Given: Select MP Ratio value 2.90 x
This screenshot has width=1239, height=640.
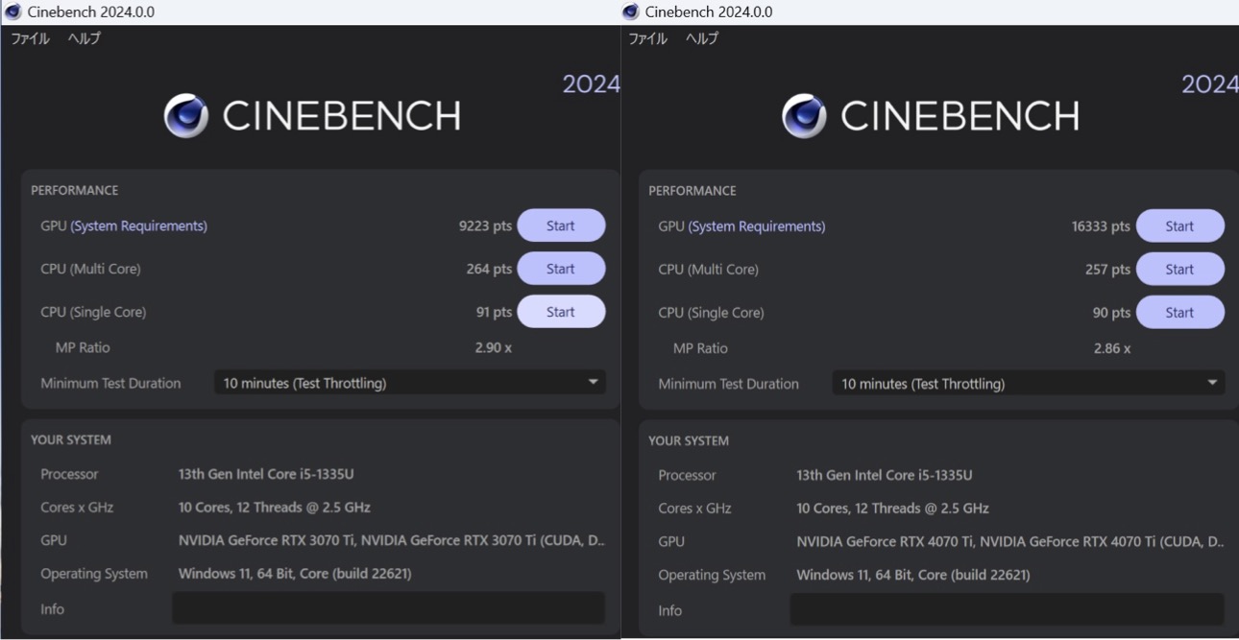Looking at the screenshot, I should 493,347.
